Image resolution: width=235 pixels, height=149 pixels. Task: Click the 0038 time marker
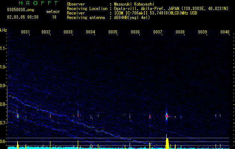[x=180, y=32]
